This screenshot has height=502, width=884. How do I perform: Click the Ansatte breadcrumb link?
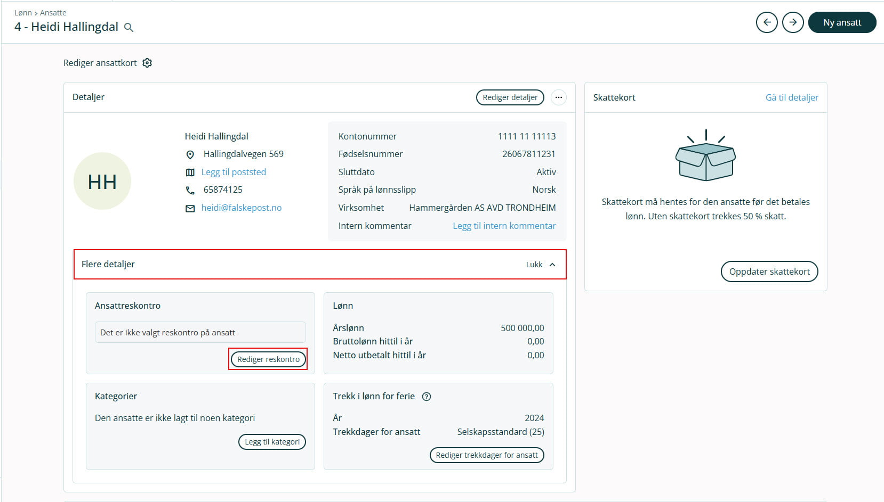click(x=53, y=13)
